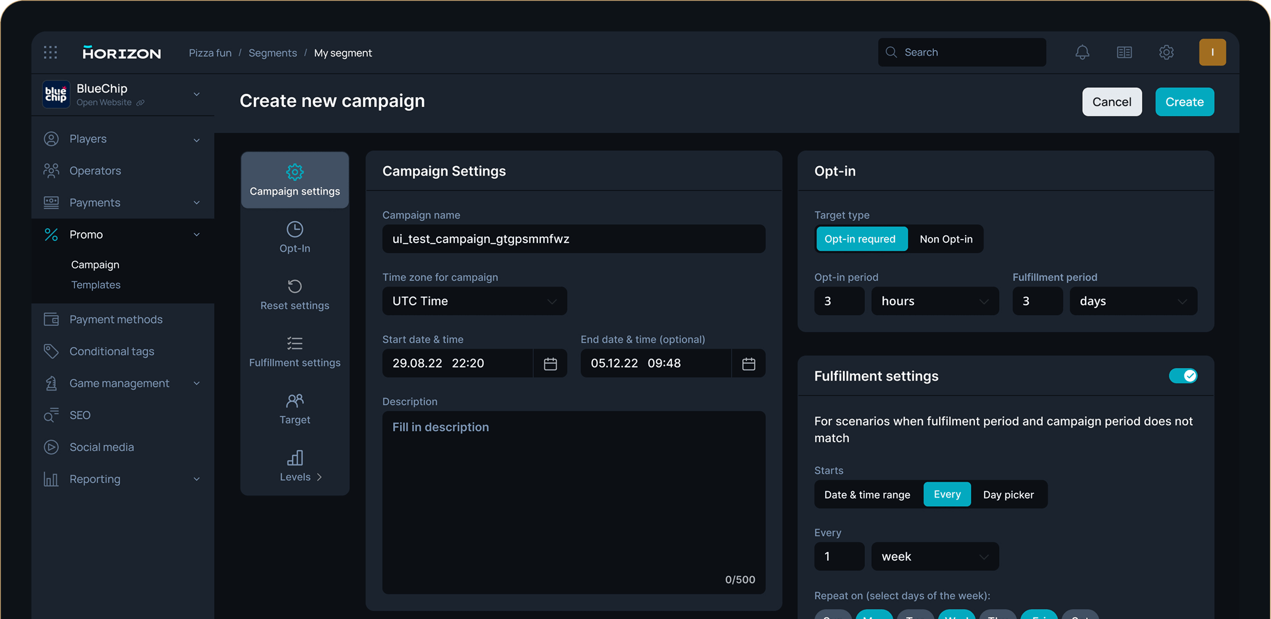Open the Opt-in period hours dropdown
Viewport: 1271px width, 619px height.
935,301
